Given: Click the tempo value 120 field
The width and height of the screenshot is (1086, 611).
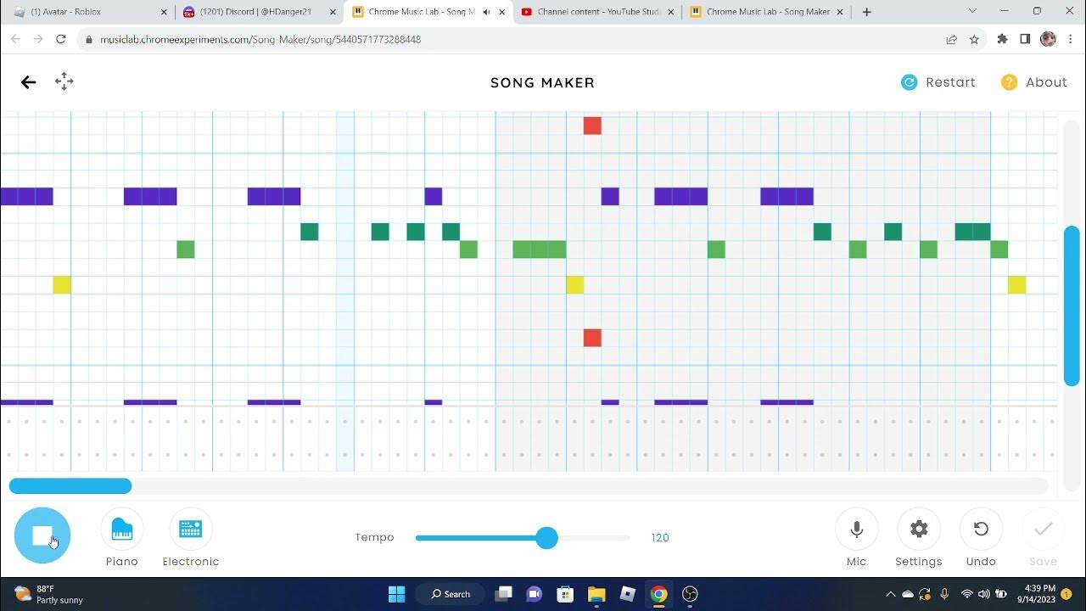Looking at the screenshot, I should click(x=660, y=537).
